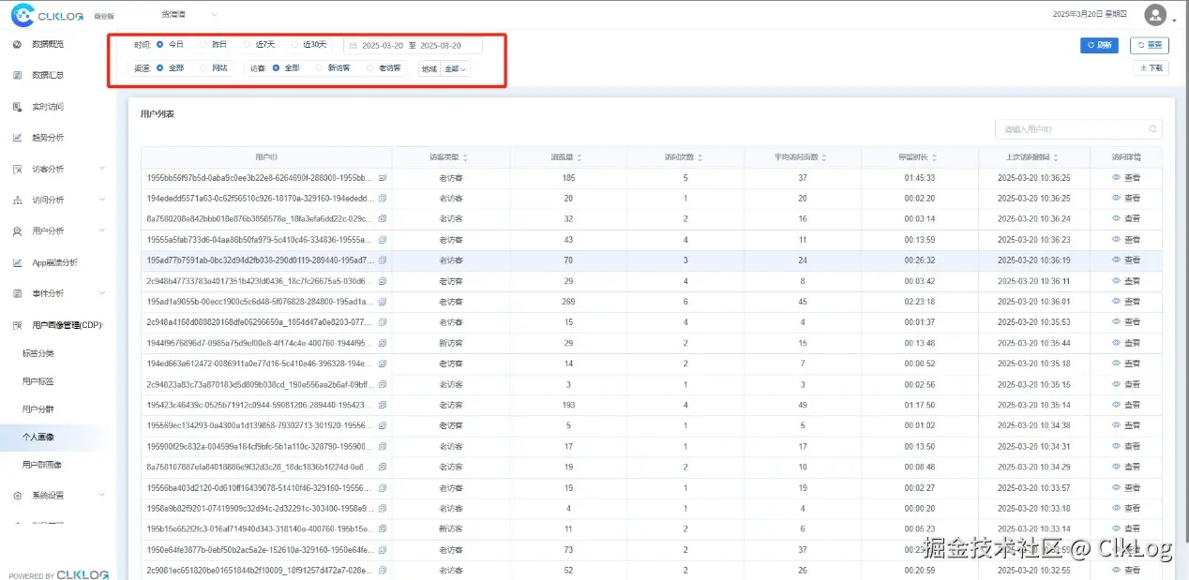Sort by the 上次访问时间 column header
Screen dimensions: 1189x580
pyautogui.click(x=1033, y=157)
